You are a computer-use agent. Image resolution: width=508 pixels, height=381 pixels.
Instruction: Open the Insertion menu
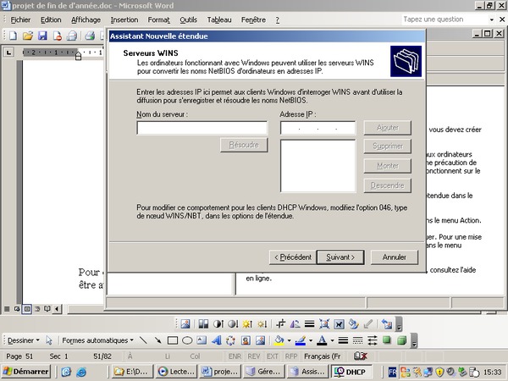(x=124, y=19)
